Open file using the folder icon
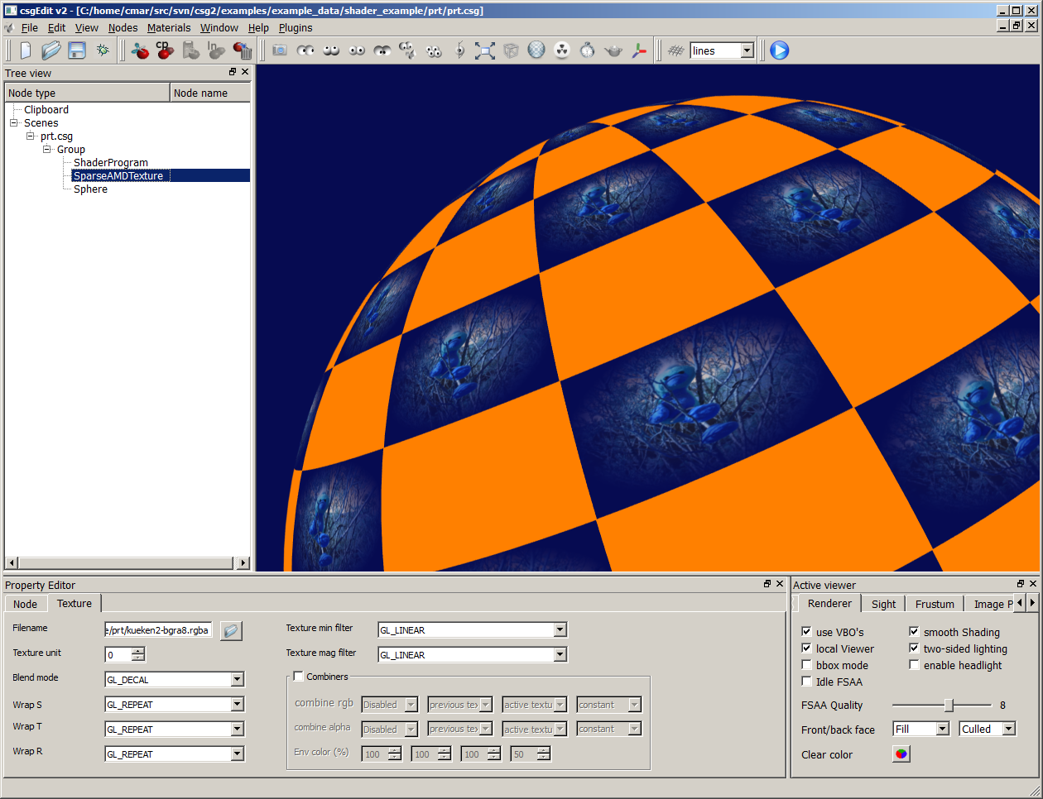 [x=51, y=50]
